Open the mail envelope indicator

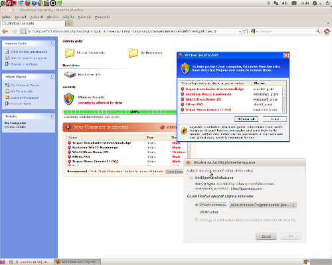[294, 3]
